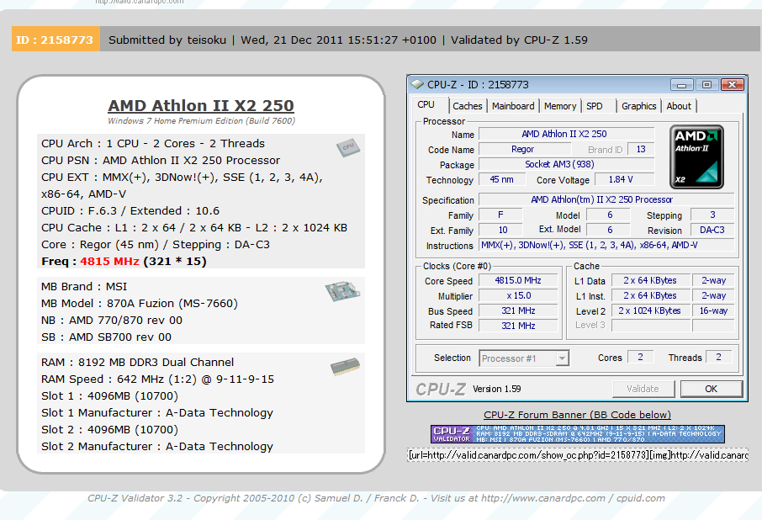
Task: Click the Specification field text
Action: tap(606, 199)
